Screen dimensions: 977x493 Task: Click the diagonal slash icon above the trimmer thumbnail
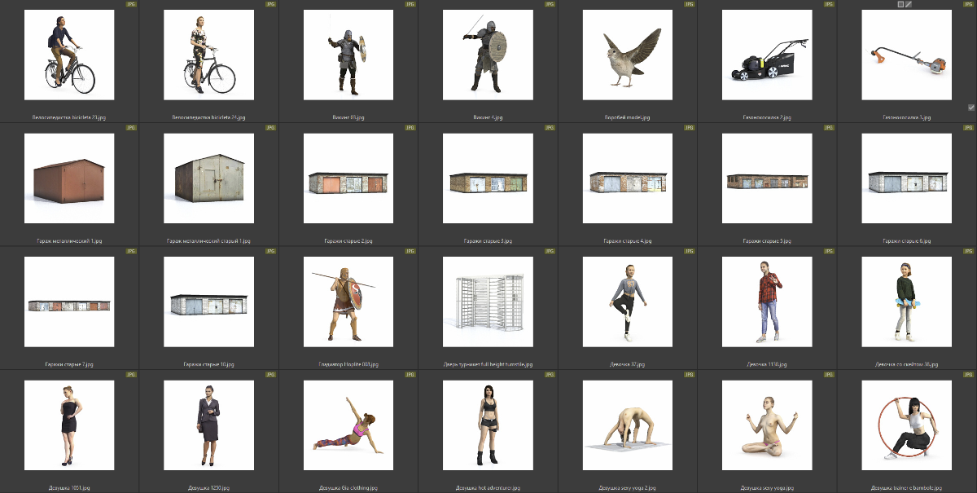[909, 5]
